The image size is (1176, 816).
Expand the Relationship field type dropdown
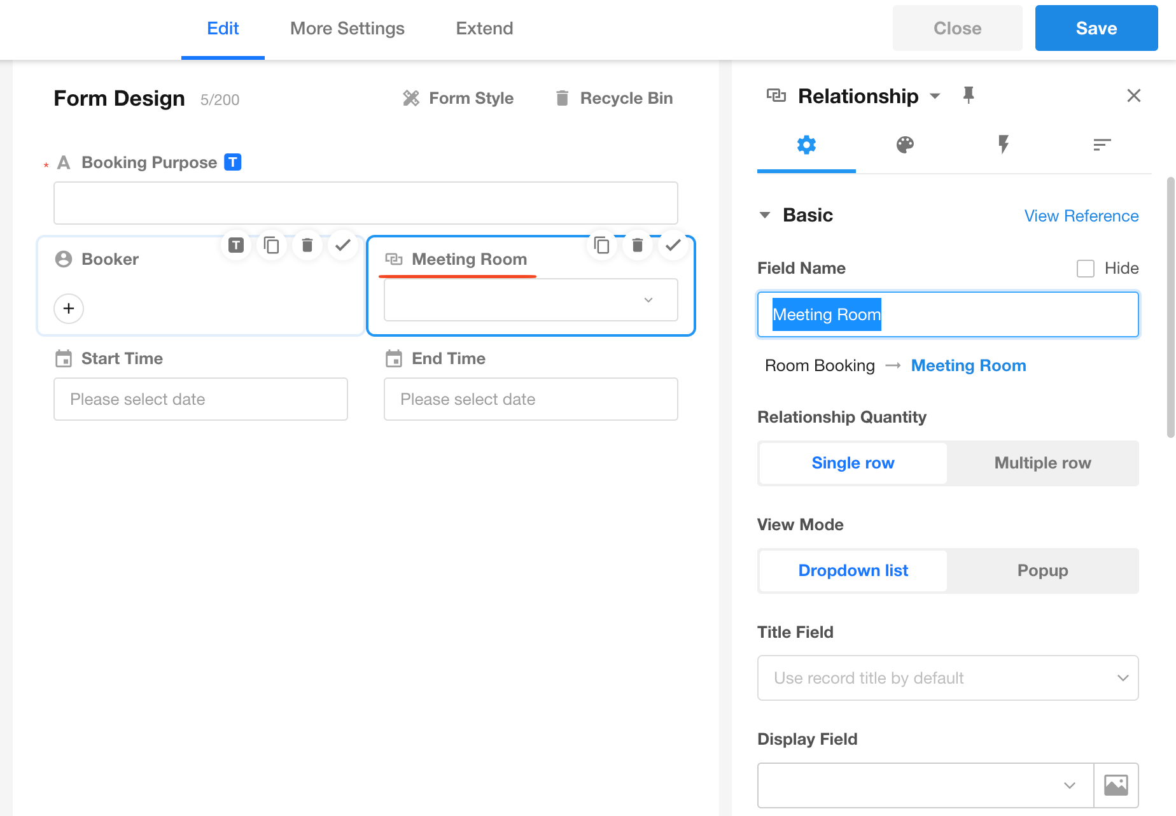click(x=935, y=96)
